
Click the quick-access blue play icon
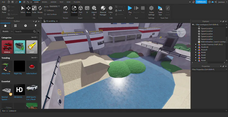[x=20, y=2]
